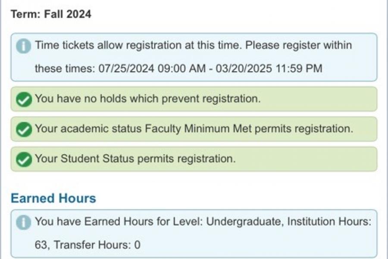Image resolution: width=388 pixels, height=259 pixels.
Task: Click the green checkmark beside Student Status
Action: pyautogui.click(x=23, y=160)
